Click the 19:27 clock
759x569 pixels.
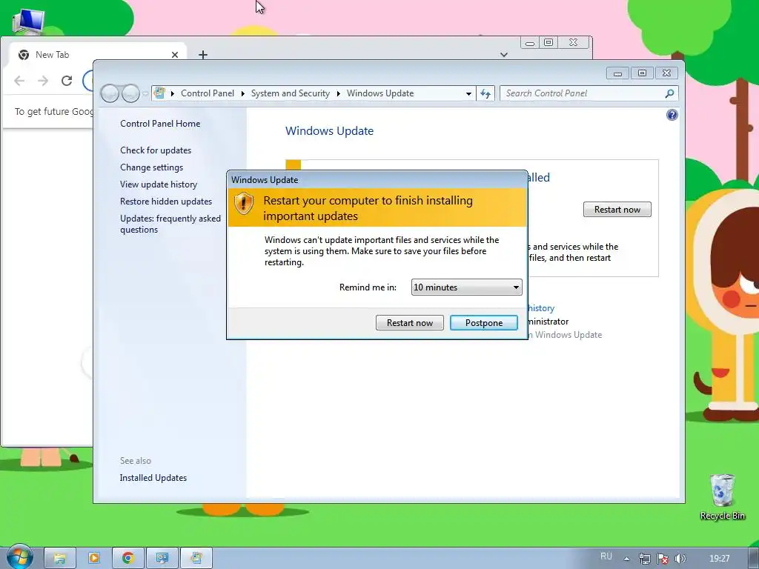click(719, 559)
